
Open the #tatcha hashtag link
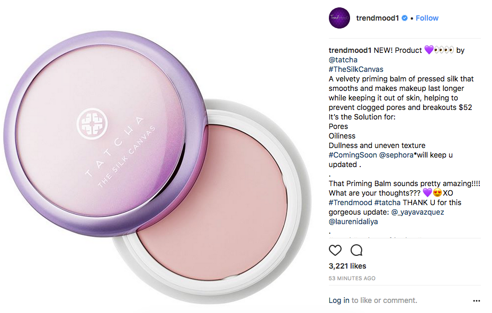(388, 202)
